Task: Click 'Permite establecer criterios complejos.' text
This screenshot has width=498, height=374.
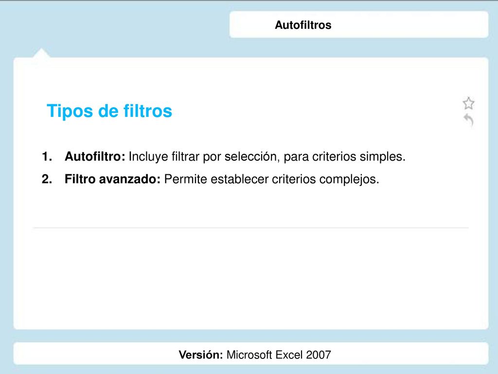Action: tap(271, 179)
